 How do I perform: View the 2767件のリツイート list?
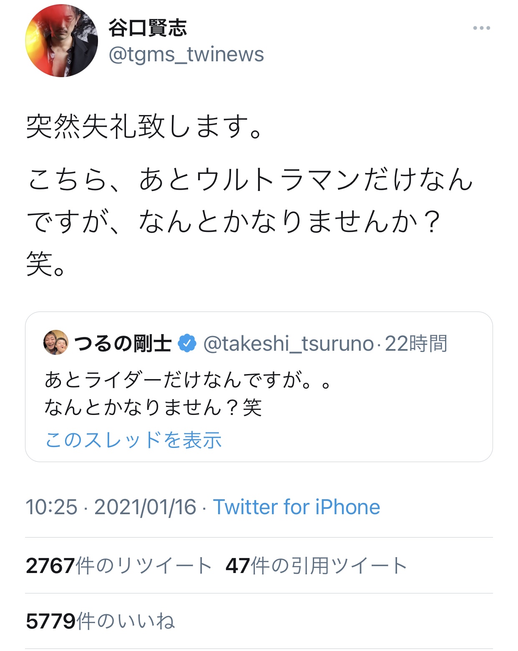[x=119, y=566]
